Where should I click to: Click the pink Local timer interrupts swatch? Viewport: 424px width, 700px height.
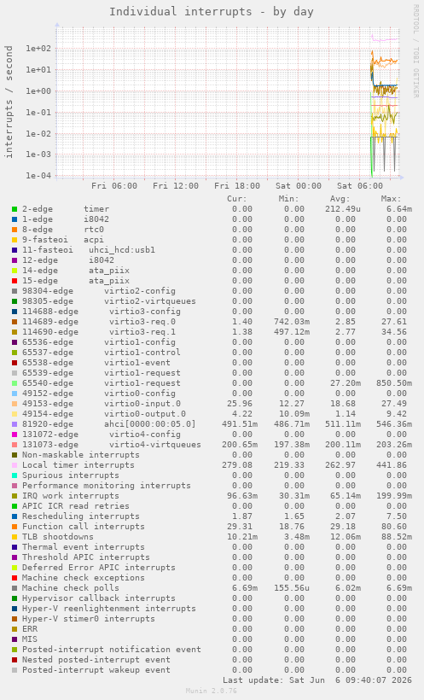(x=15, y=465)
